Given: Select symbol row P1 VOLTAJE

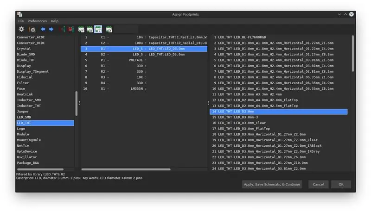Looking at the screenshot, I should pyautogui.click(x=144, y=60).
